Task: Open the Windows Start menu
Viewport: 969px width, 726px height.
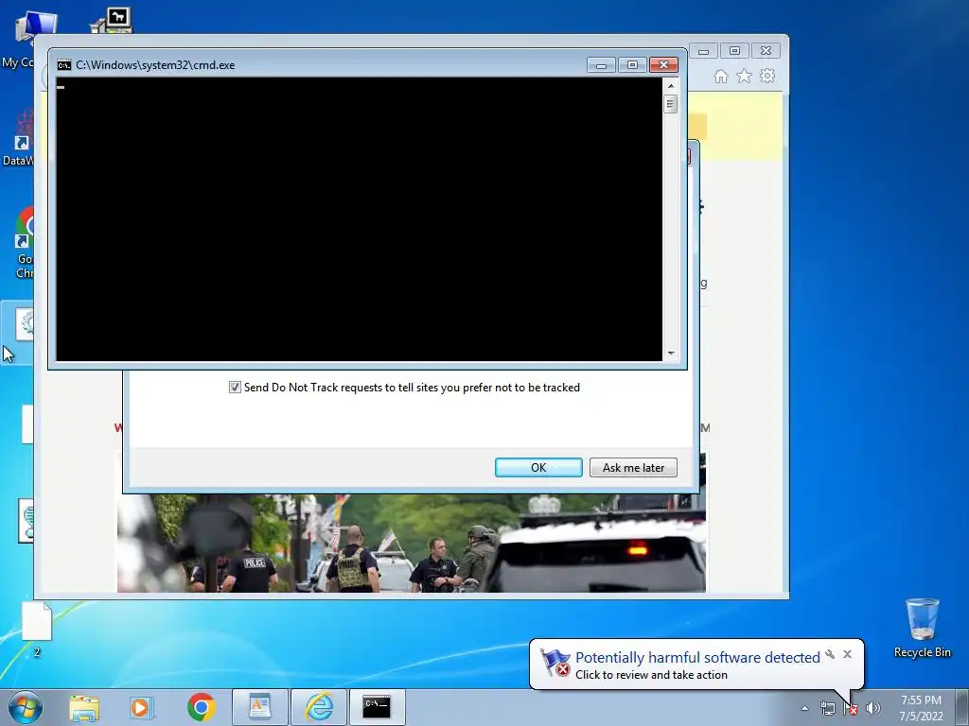Action: click(26, 707)
